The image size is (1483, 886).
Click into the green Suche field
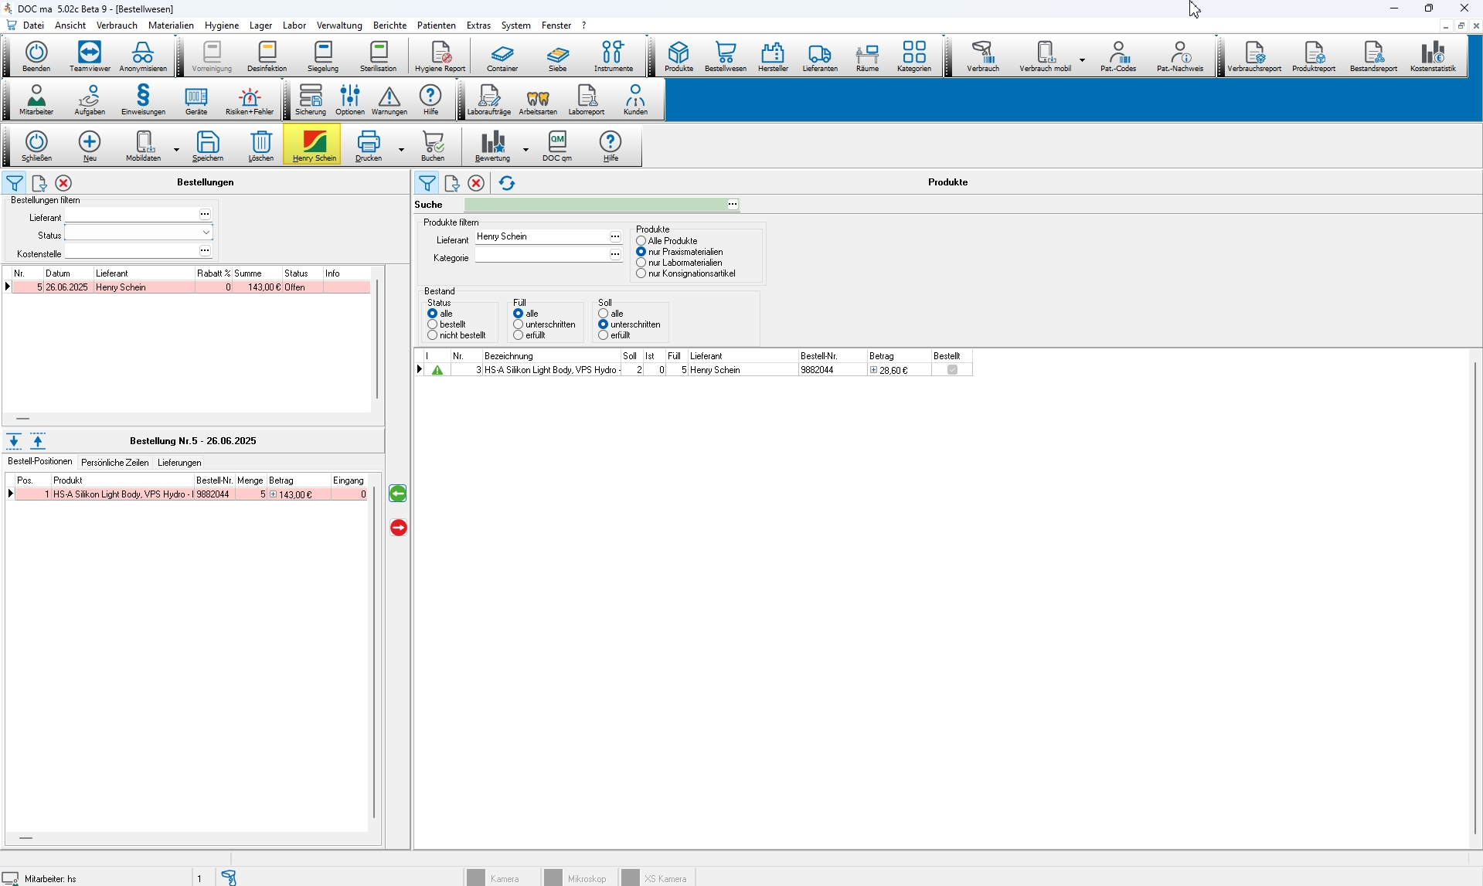pyautogui.click(x=595, y=205)
